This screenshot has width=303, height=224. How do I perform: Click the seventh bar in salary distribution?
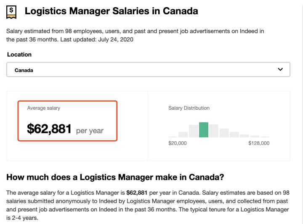pos(234,134)
